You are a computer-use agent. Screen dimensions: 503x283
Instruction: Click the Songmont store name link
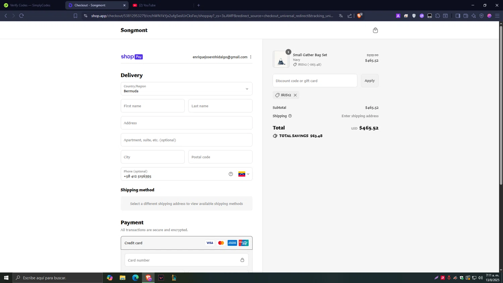pos(134,30)
